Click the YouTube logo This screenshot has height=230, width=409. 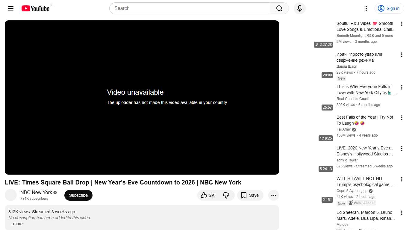pyautogui.click(x=36, y=8)
